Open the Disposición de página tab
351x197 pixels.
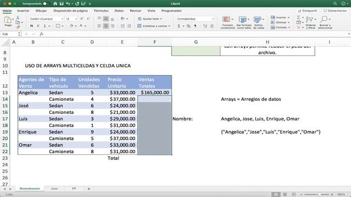coord(70,11)
